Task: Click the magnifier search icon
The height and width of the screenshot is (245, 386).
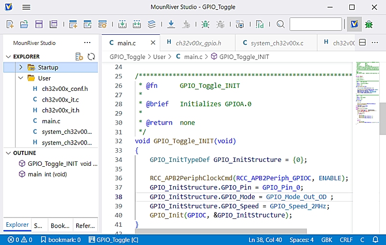Action: coord(280,24)
